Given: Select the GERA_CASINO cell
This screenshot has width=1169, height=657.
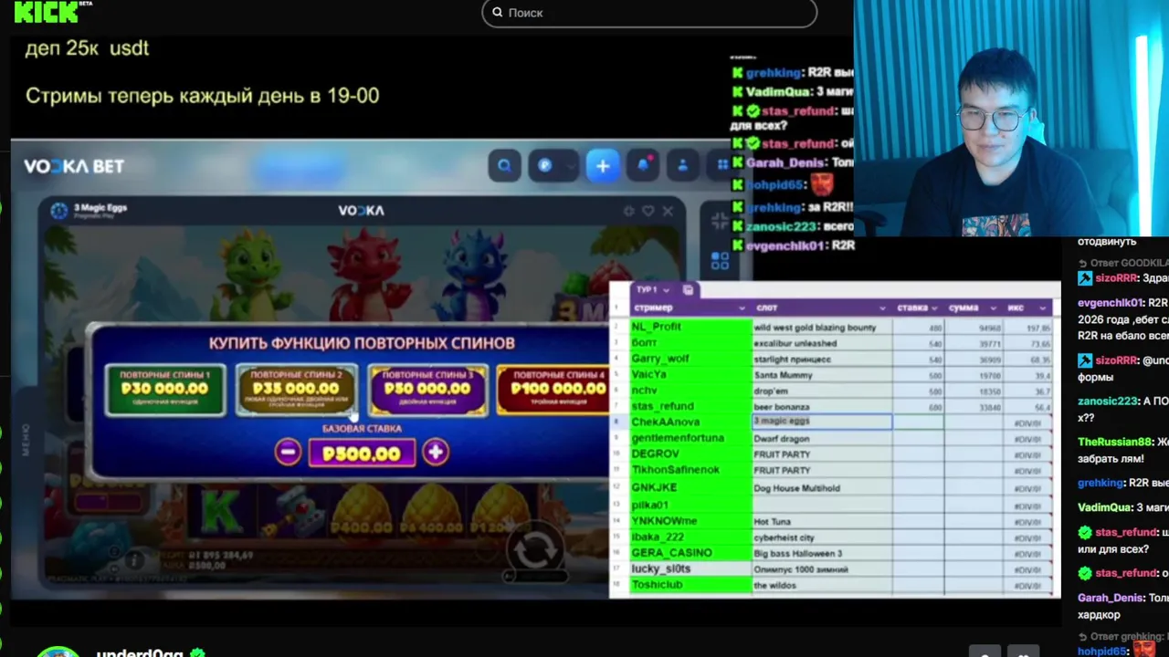Looking at the screenshot, I should pyautogui.click(x=690, y=553).
